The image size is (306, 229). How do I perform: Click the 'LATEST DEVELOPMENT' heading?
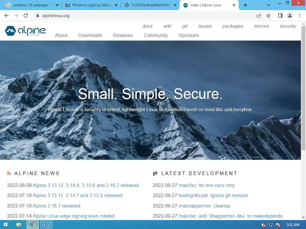pos(199,173)
